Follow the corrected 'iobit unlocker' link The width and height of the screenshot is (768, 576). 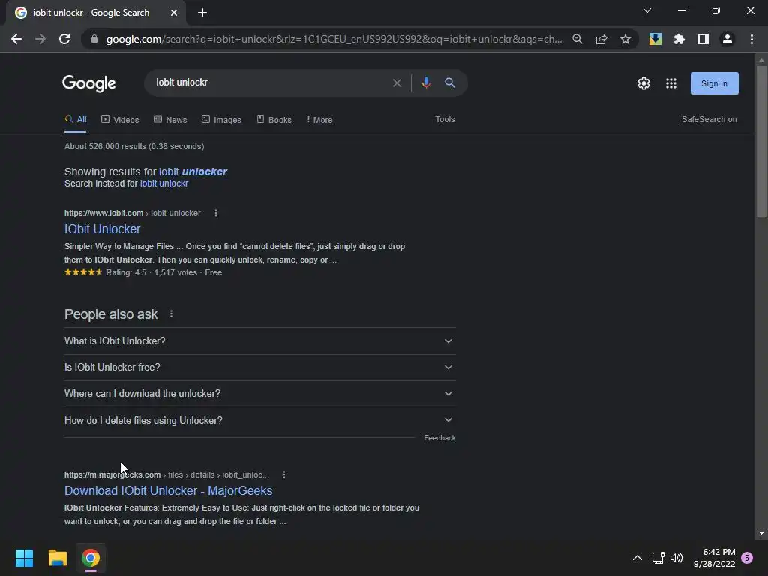point(193,172)
